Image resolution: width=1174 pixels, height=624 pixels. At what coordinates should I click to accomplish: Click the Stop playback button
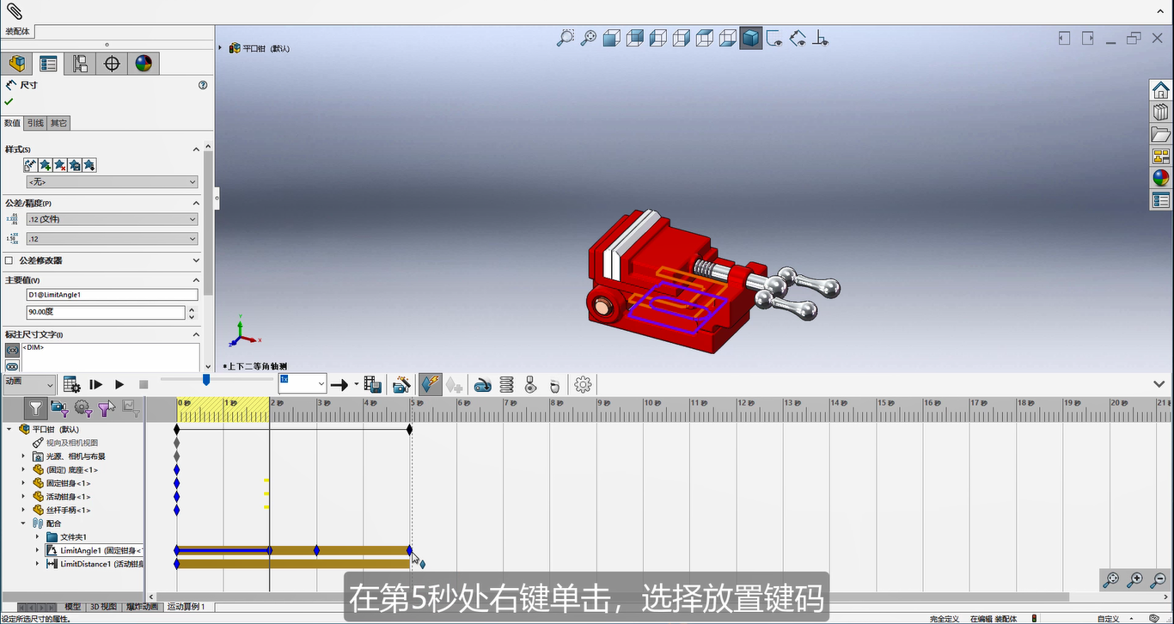(144, 384)
